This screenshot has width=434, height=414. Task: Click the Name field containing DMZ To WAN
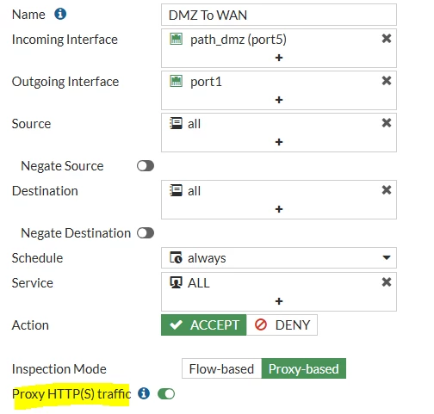click(x=279, y=15)
